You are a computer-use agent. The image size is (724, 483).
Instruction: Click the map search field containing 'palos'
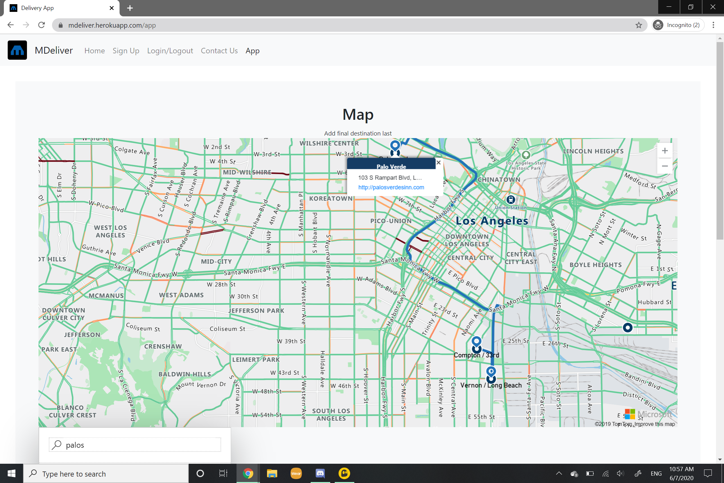135,445
